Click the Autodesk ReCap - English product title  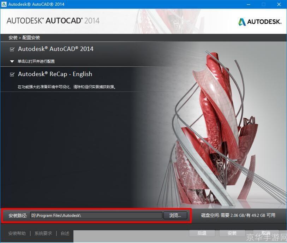click(x=55, y=74)
